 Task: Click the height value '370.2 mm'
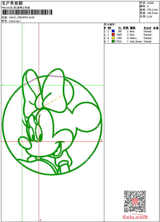tap(153, 10)
